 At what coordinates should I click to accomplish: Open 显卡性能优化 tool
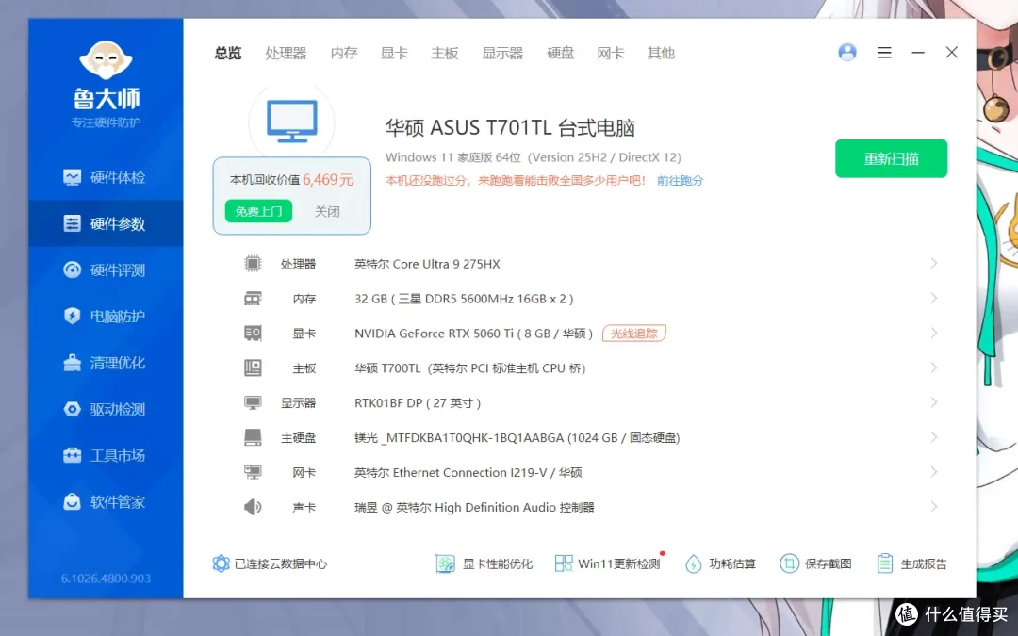pyautogui.click(x=484, y=563)
